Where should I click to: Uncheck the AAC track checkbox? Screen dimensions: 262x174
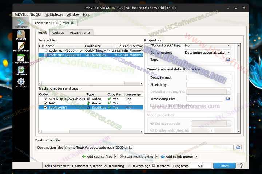pos(45,103)
